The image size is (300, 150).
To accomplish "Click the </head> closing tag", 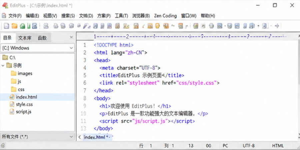I will click(104, 90).
